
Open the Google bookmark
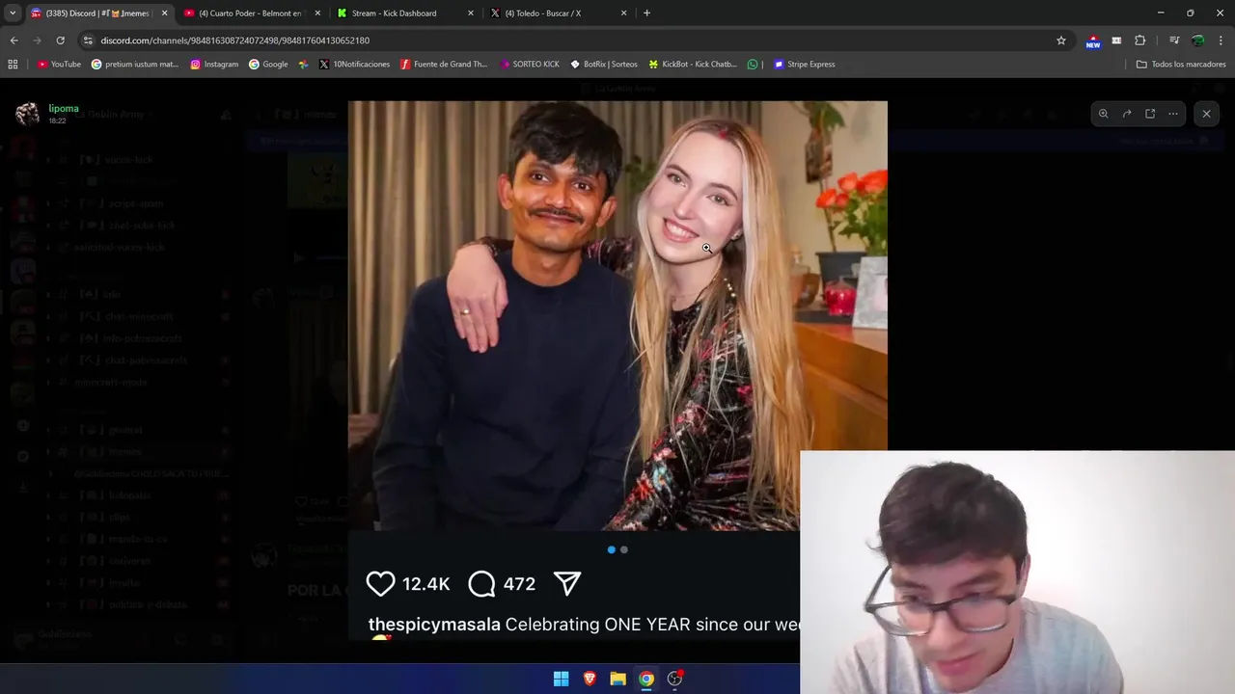[268, 65]
